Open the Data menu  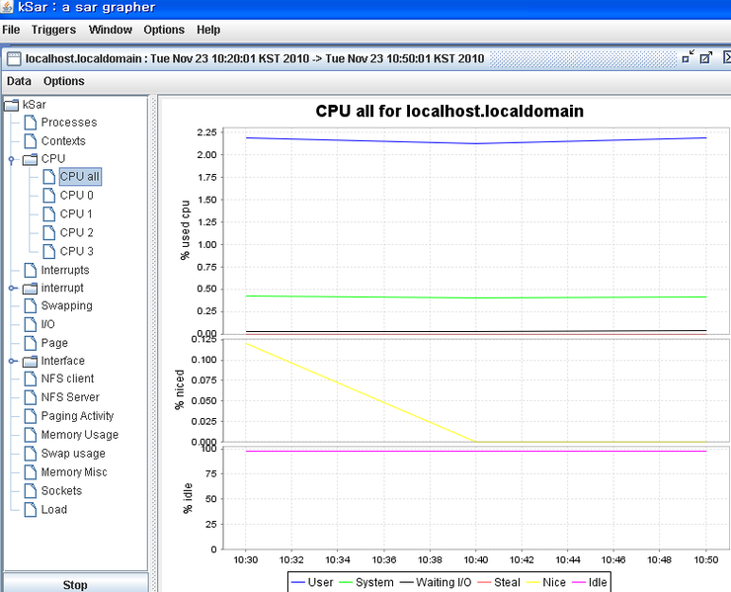[19, 81]
